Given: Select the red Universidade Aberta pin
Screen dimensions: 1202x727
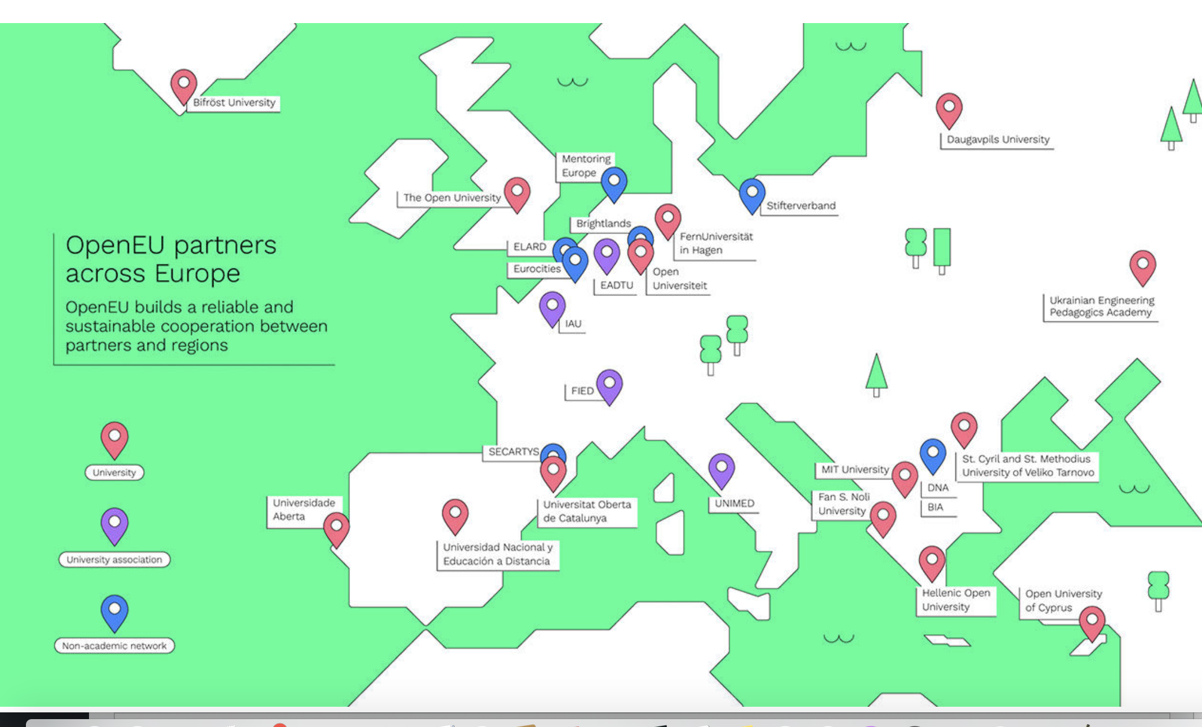Looking at the screenshot, I should coord(336,529).
